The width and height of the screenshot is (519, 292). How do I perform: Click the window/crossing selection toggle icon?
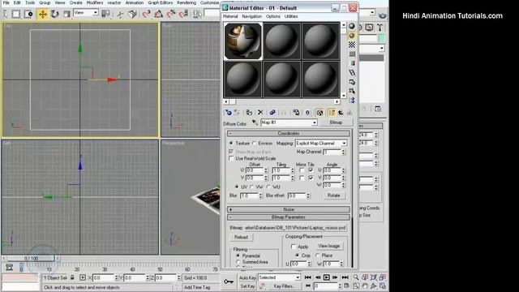point(28,14)
